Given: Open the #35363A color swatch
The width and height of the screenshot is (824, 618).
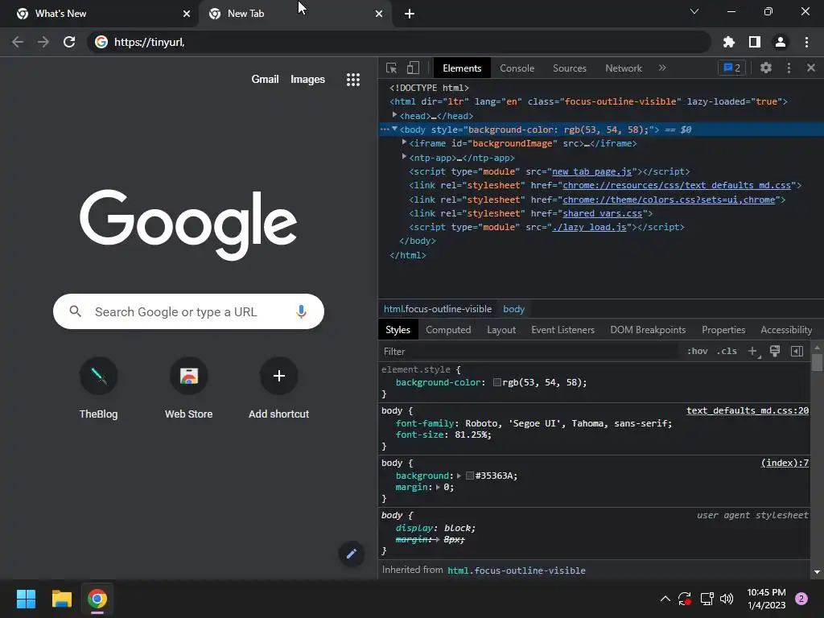Looking at the screenshot, I should tap(470, 476).
